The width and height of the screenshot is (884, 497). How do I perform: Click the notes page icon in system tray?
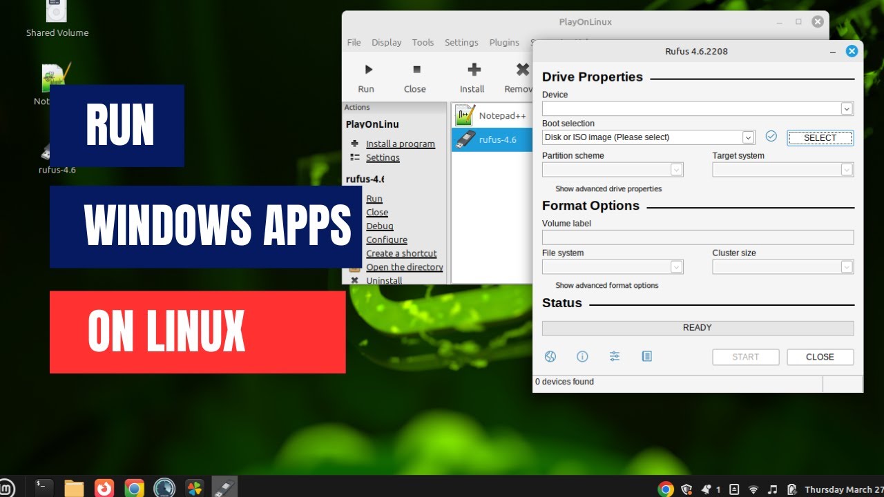(734, 489)
